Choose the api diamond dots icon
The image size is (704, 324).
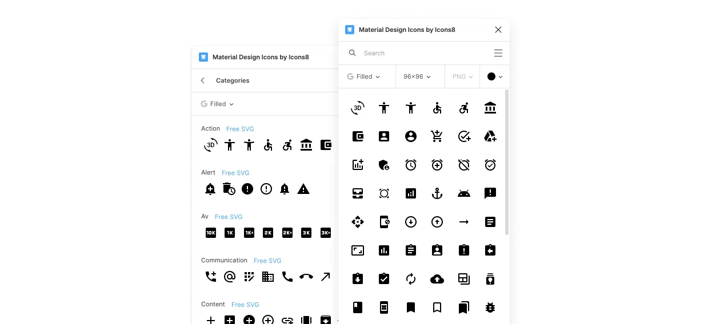click(x=358, y=222)
